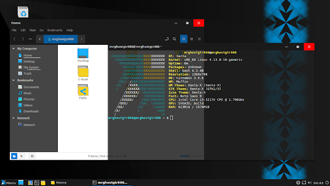Open the Trash icon on the desktop

[23, 12]
